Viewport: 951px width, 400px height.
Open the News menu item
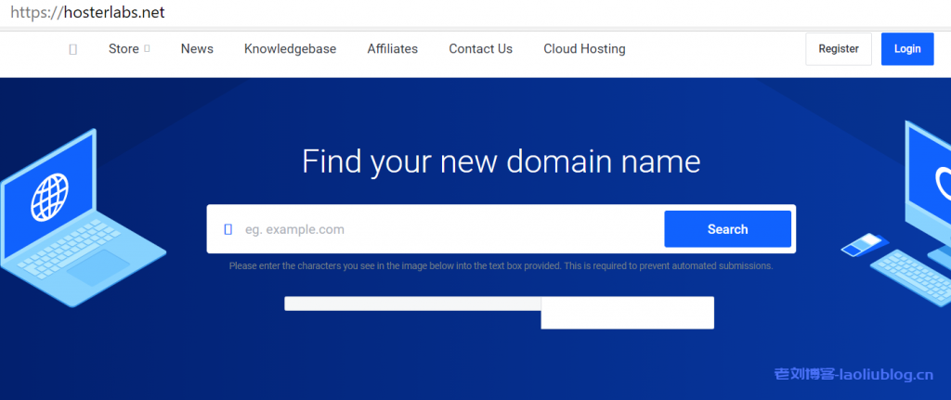tap(197, 49)
